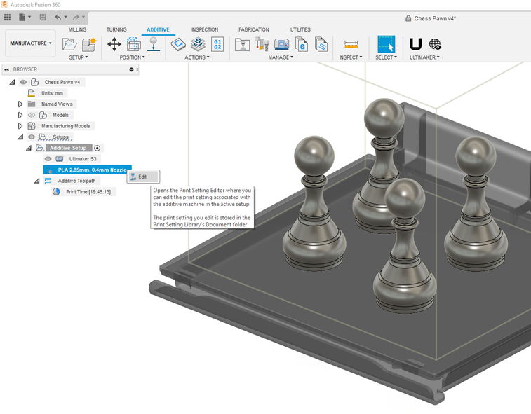This screenshot has height=414, width=531.
Task: Expand the ACTIONS dropdown menu
Action: click(x=197, y=57)
